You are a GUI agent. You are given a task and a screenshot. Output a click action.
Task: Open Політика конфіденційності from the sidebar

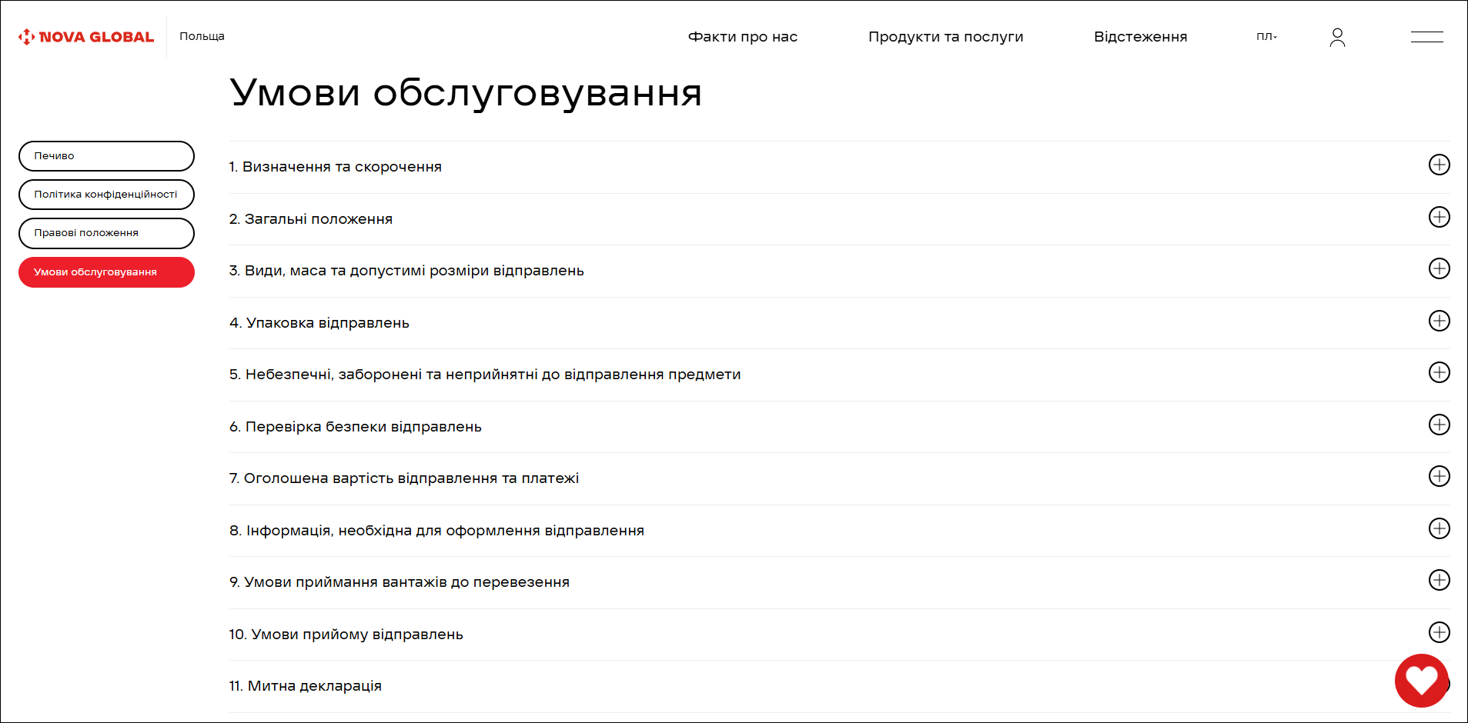(106, 195)
